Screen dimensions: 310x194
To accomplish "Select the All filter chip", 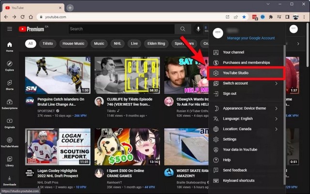I will tap(31, 44).
